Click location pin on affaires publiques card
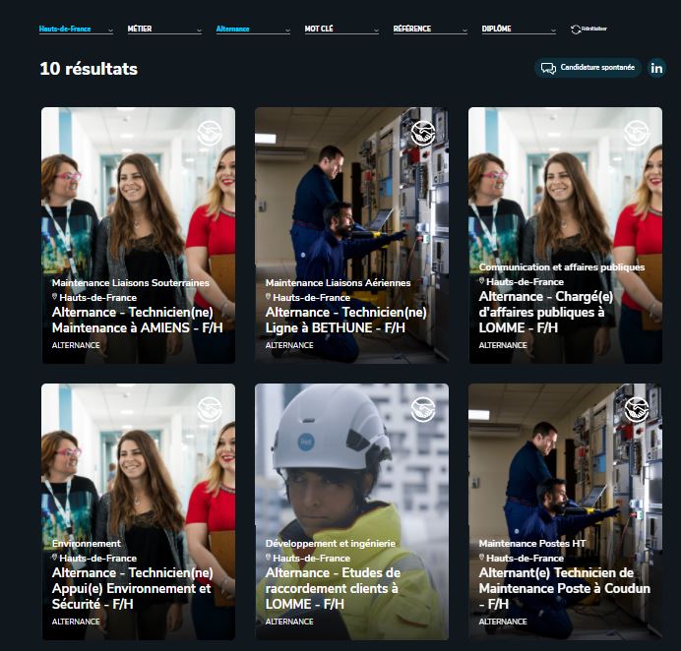The width and height of the screenshot is (681, 651). [x=481, y=281]
